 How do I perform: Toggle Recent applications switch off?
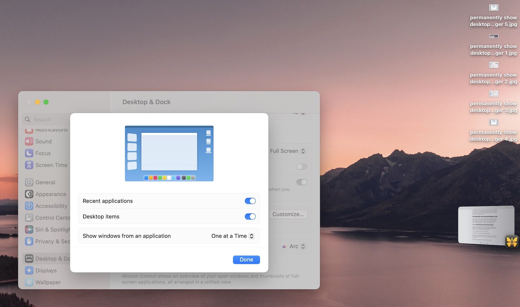click(x=250, y=201)
